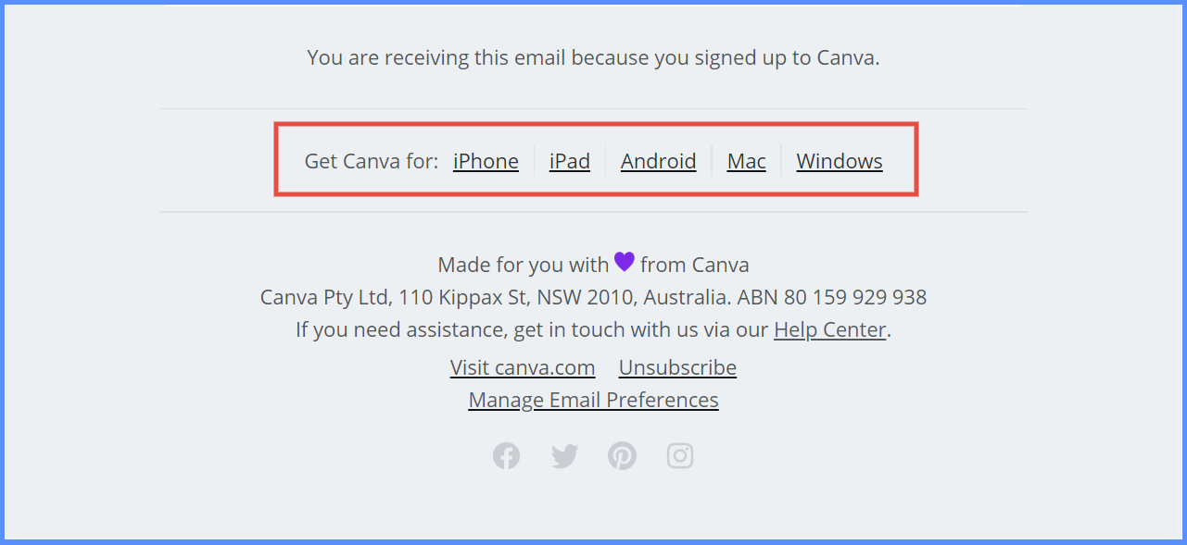This screenshot has height=545, width=1187.
Task: Open the Mac app link
Action: (x=746, y=161)
